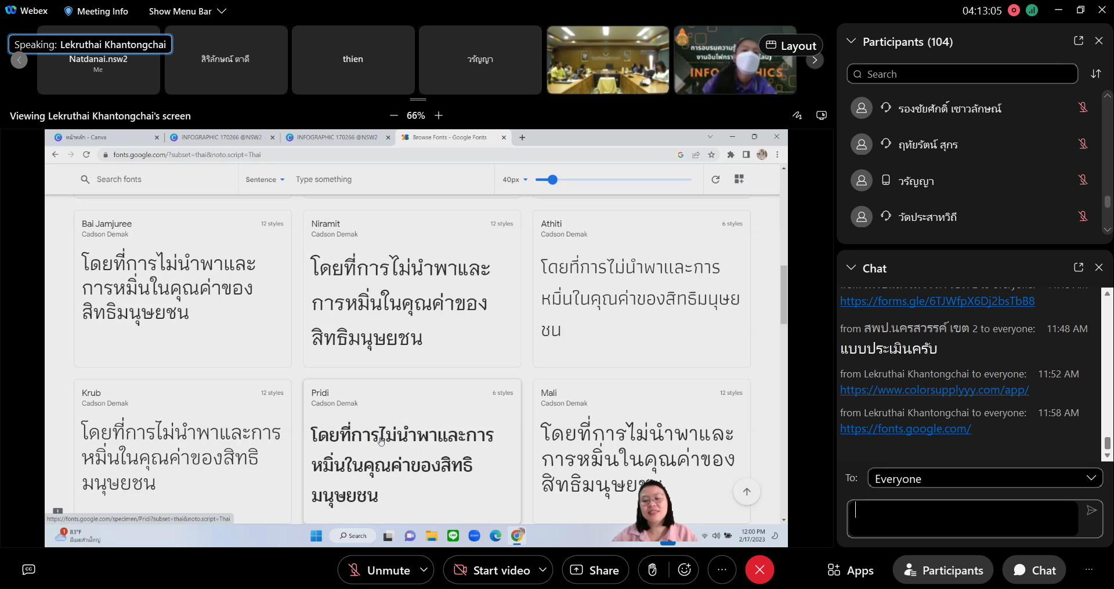Image resolution: width=1114 pixels, height=589 pixels.
Task: Expand Show Menu Bar dropdown
Action: (x=187, y=11)
